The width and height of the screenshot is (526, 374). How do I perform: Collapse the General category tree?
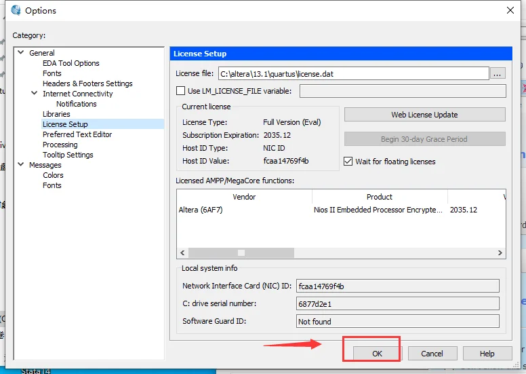click(21, 52)
